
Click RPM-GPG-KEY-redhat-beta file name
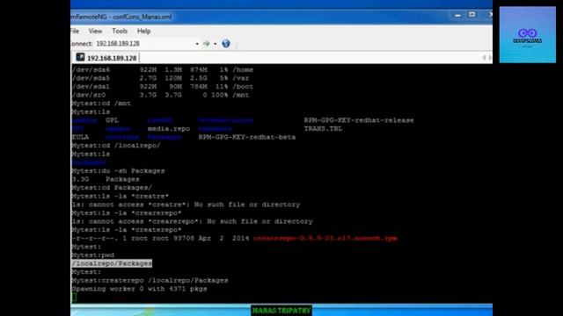click(247, 137)
